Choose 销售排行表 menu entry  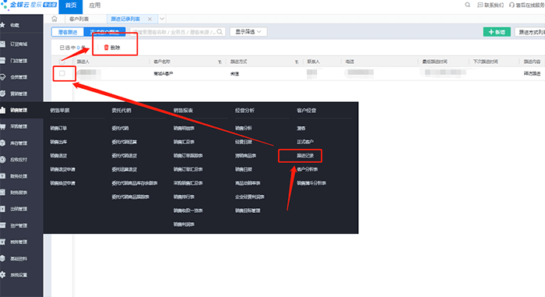pos(184,196)
